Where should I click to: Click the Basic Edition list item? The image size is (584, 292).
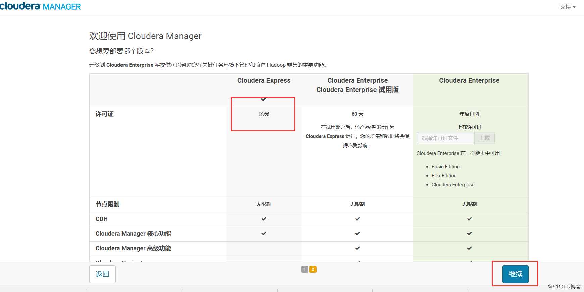click(446, 167)
